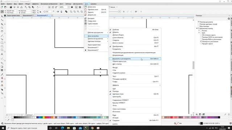Toggle the 256 оттенков серого checkbox
The image size is (232, 130).
pos(201,35)
